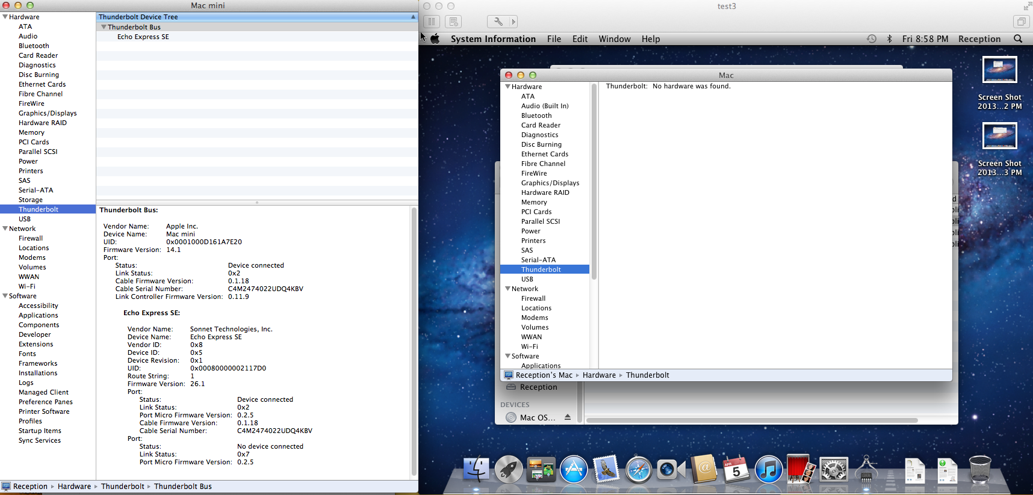Screen dimensions: 1033x495
Task: Enter full screen for test3 window
Action: pos(1027,6)
